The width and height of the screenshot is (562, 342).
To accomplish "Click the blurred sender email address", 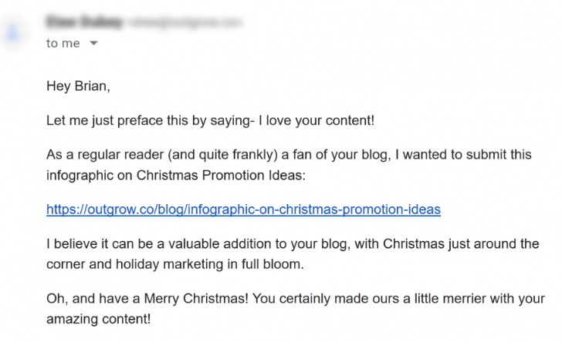I will tap(185, 22).
